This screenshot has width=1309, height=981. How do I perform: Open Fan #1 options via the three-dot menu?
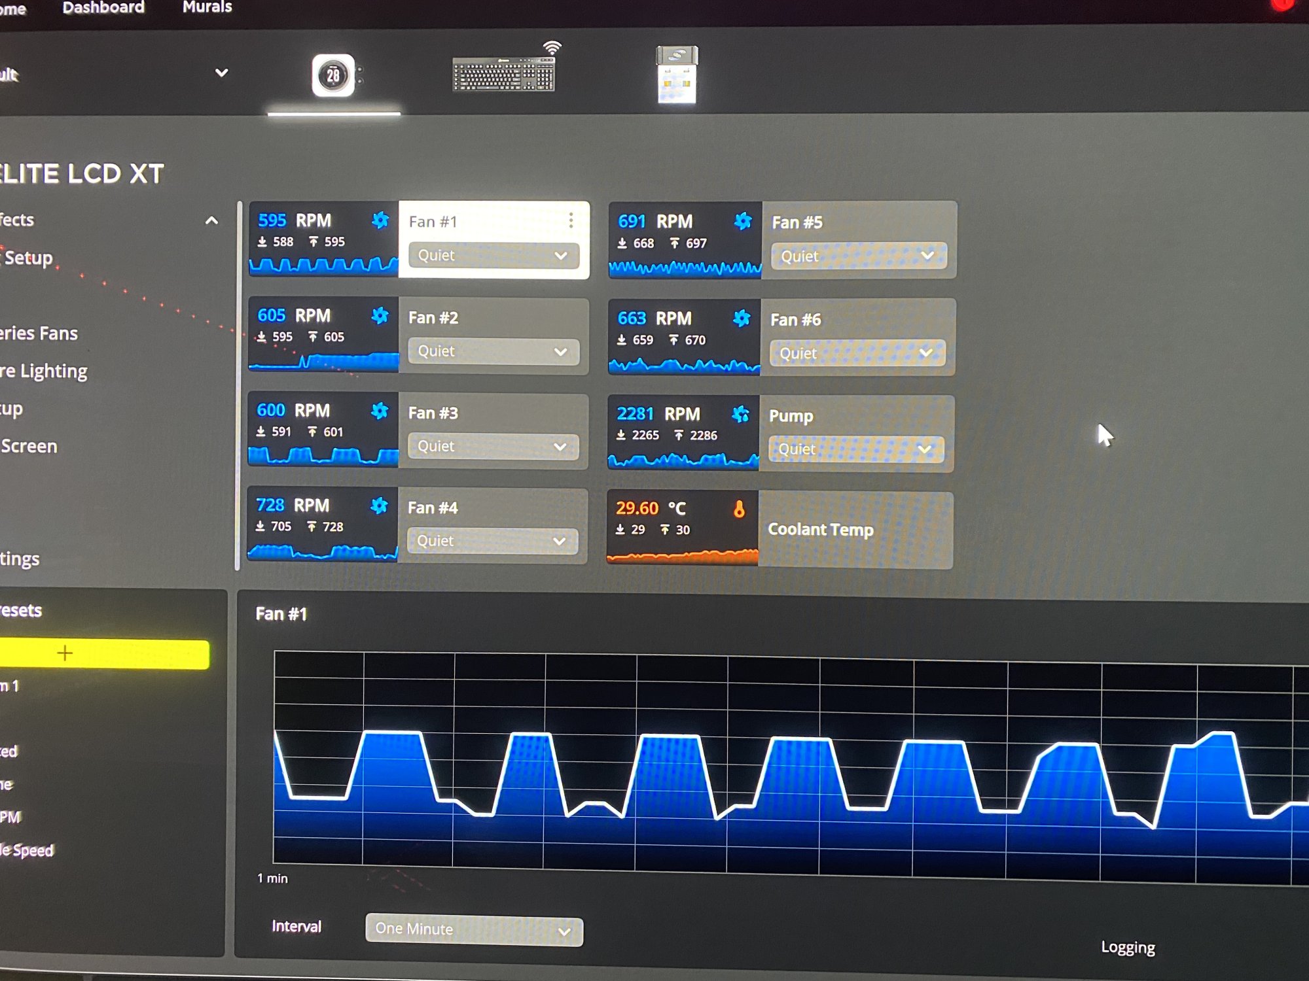(x=571, y=221)
